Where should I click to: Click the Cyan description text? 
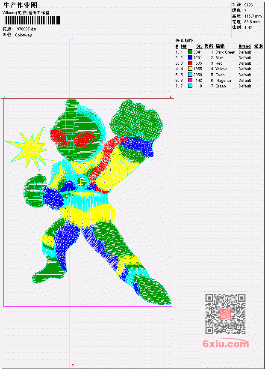pos(220,75)
